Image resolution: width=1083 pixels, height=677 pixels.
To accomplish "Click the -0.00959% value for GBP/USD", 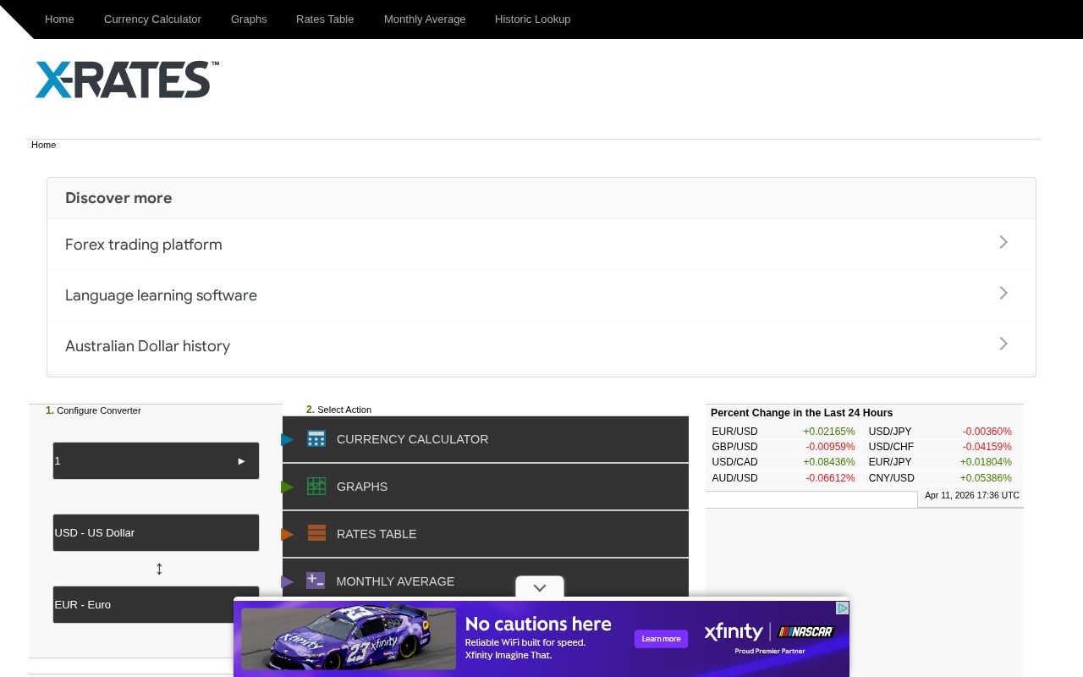I will (830, 447).
